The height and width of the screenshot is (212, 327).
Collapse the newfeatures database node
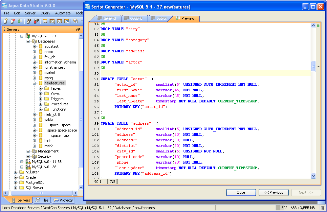[34, 83]
